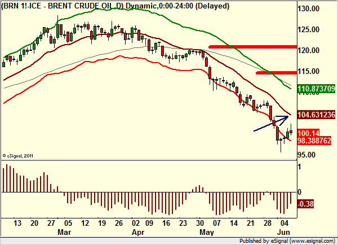The width and height of the screenshot is (338, 245).
Task: Click the divider between chart and indicator pane
Action: click(149, 160)
